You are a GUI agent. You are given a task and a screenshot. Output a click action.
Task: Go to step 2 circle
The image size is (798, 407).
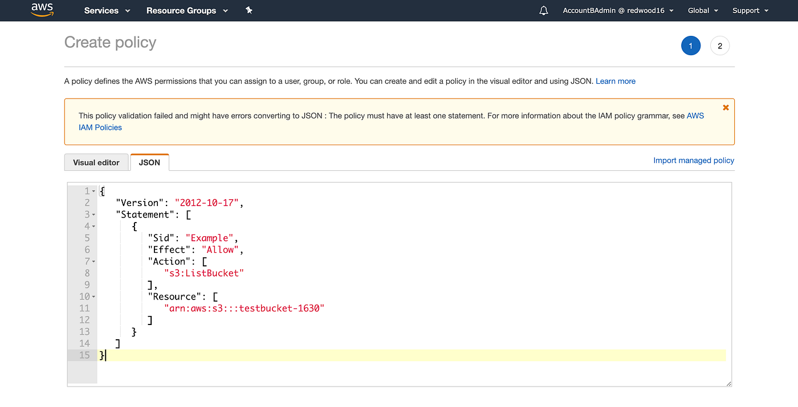[720, 46]
